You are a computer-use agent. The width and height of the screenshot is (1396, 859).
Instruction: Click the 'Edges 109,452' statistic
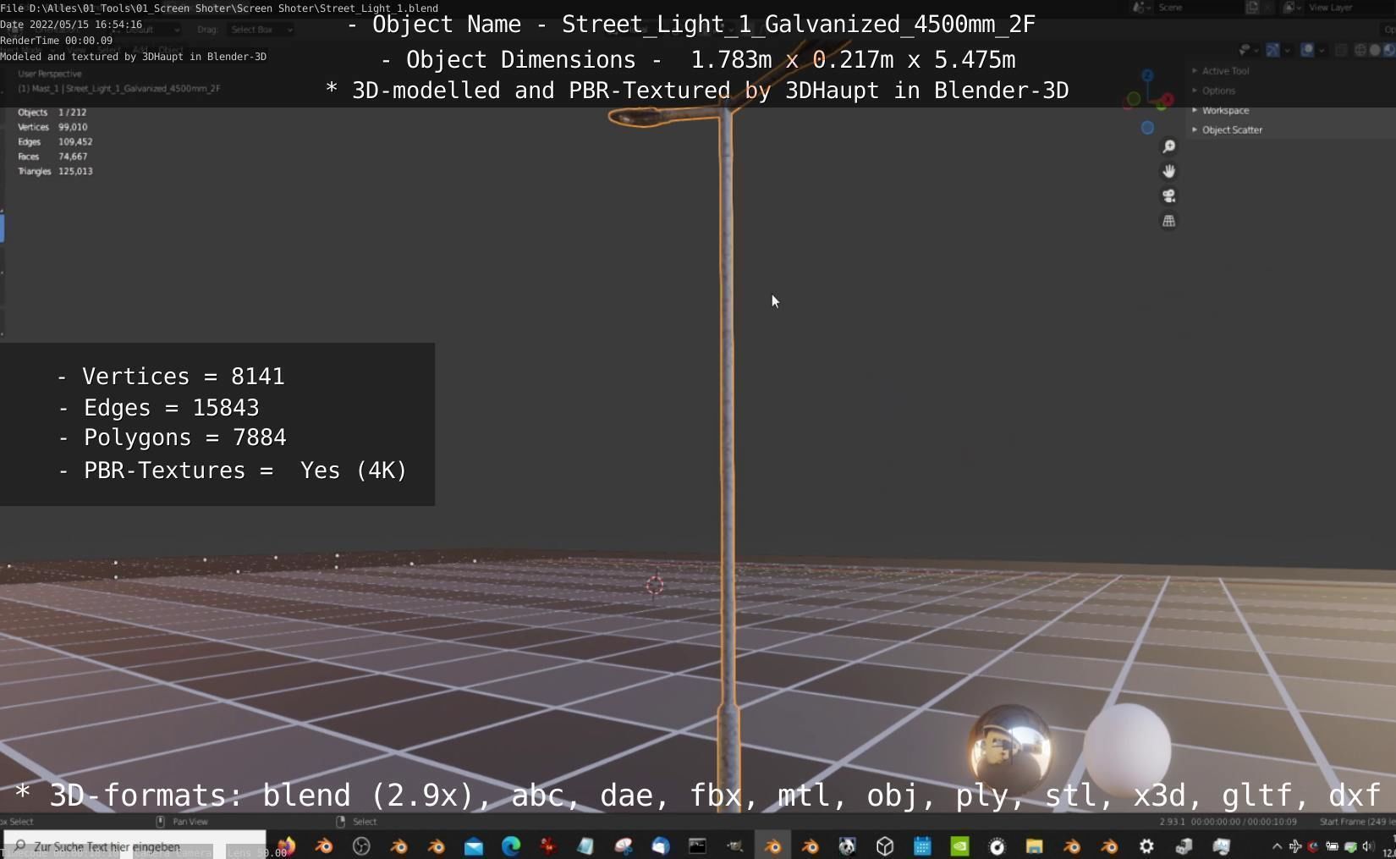[x=55, y=141]
